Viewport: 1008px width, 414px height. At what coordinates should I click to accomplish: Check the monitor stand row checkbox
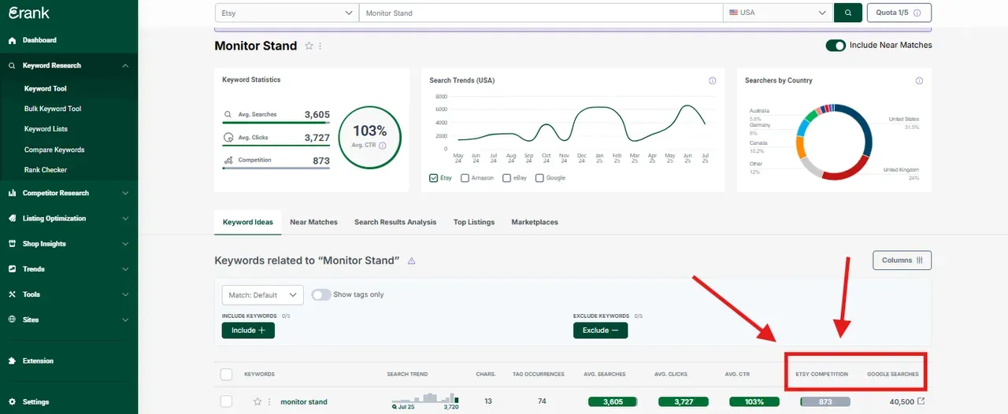tap(226, 401)
